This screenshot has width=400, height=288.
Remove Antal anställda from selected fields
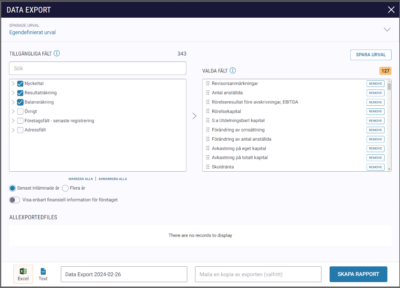point(376,93)
